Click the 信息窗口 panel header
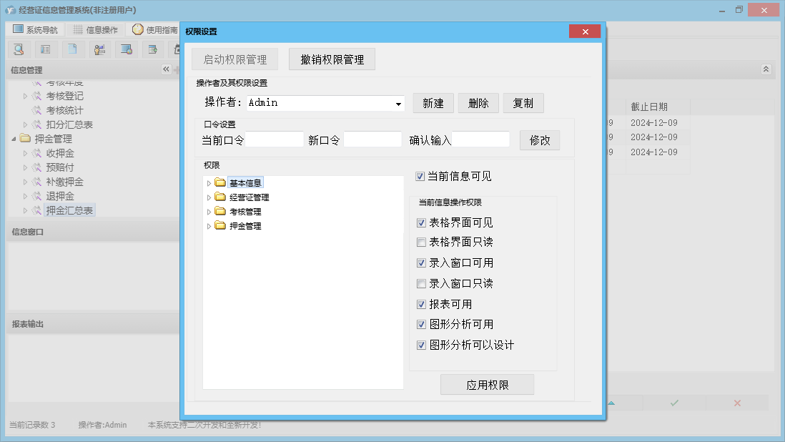The width and height of the screenshot is (785, 442). click(93, 232)
